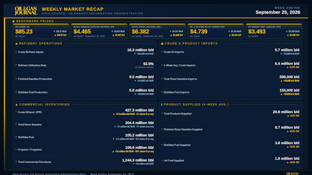Image resolution: width=312 pixels, height=175 pixels.
Task: Click the Benchmark Prices heading
Action: click(35, 21)
